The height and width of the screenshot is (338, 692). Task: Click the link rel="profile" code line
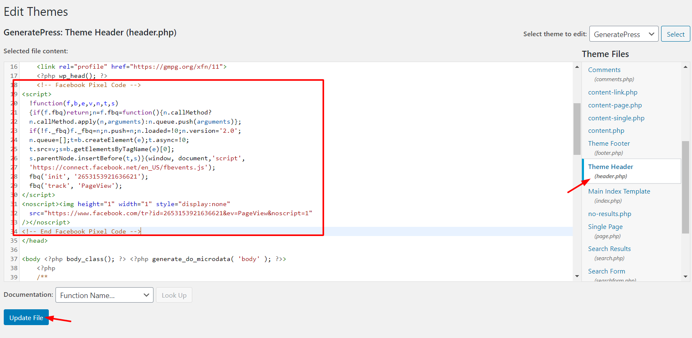point(131,67)
